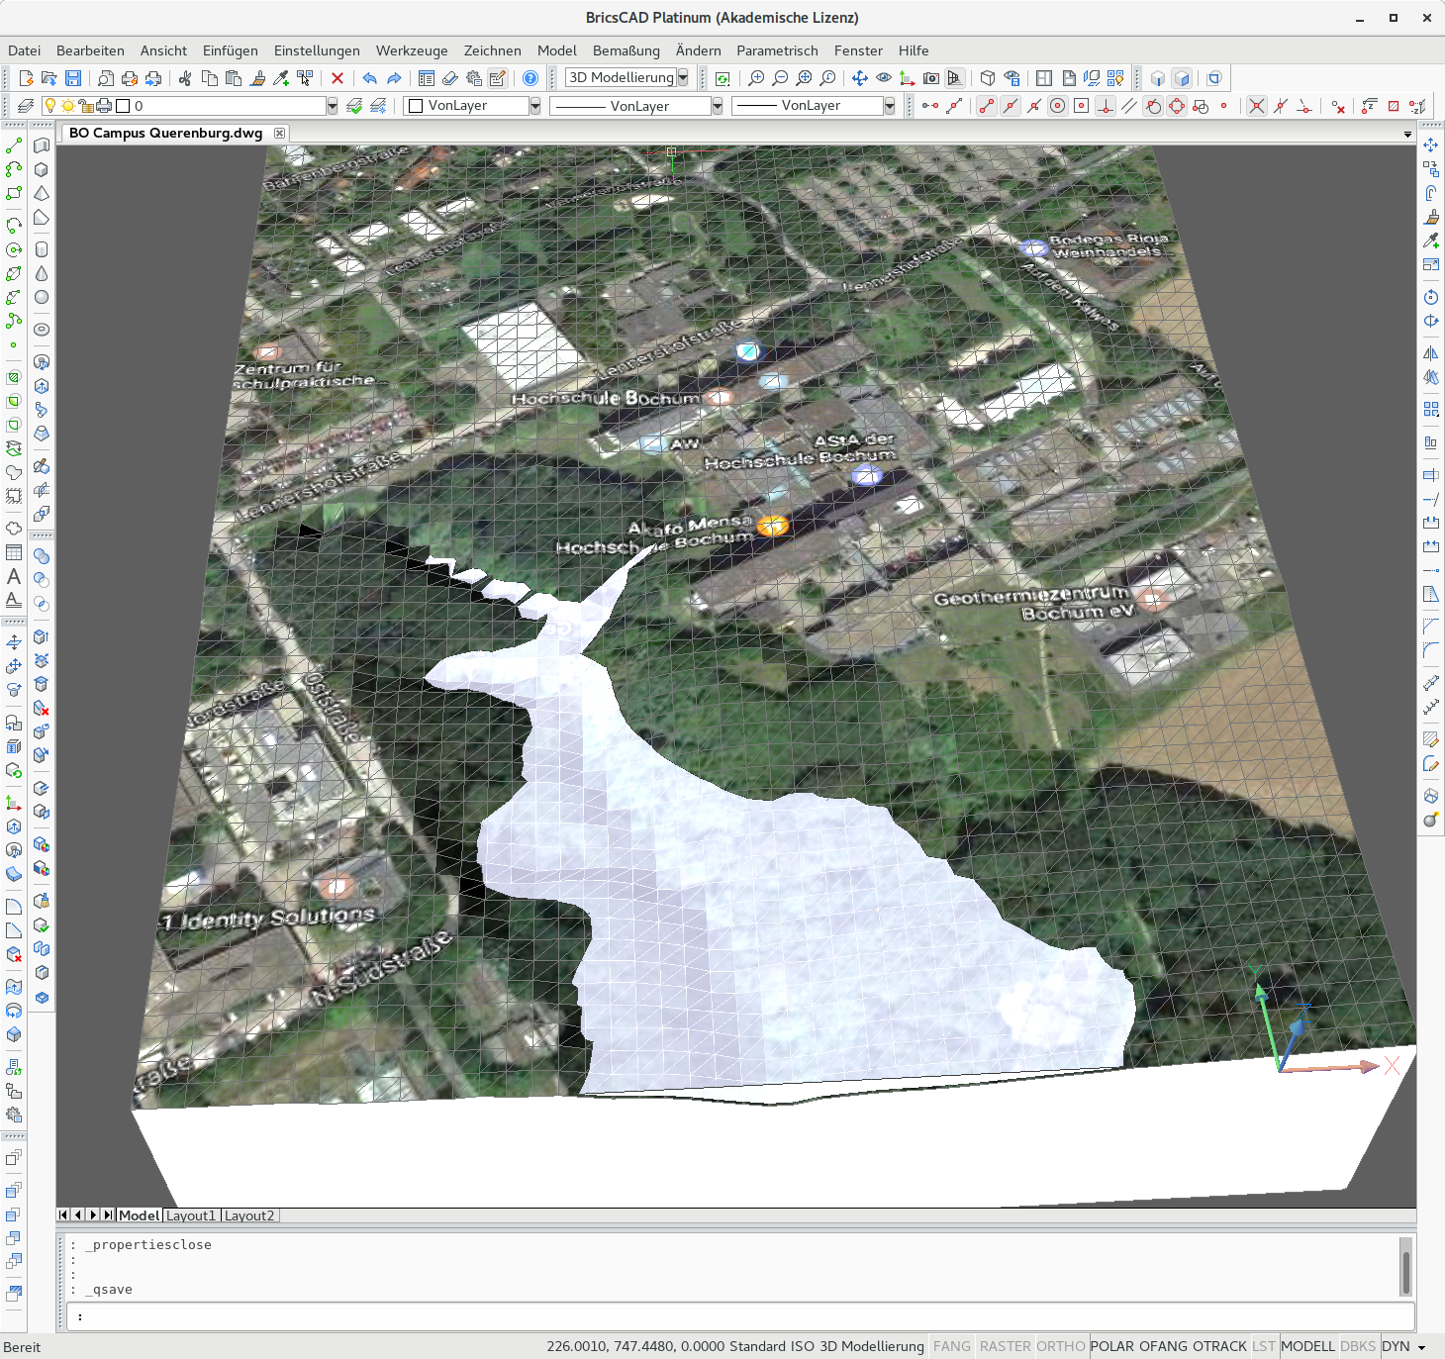Toggle ORTHO mode in status bar

click(1061, 1346)
